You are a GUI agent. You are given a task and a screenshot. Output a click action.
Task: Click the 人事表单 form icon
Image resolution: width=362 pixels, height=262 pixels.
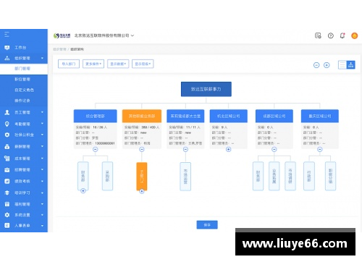[7, 225]
